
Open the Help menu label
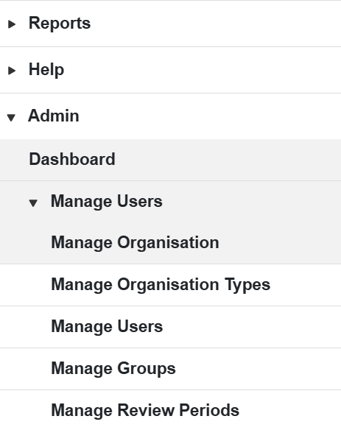46,70
